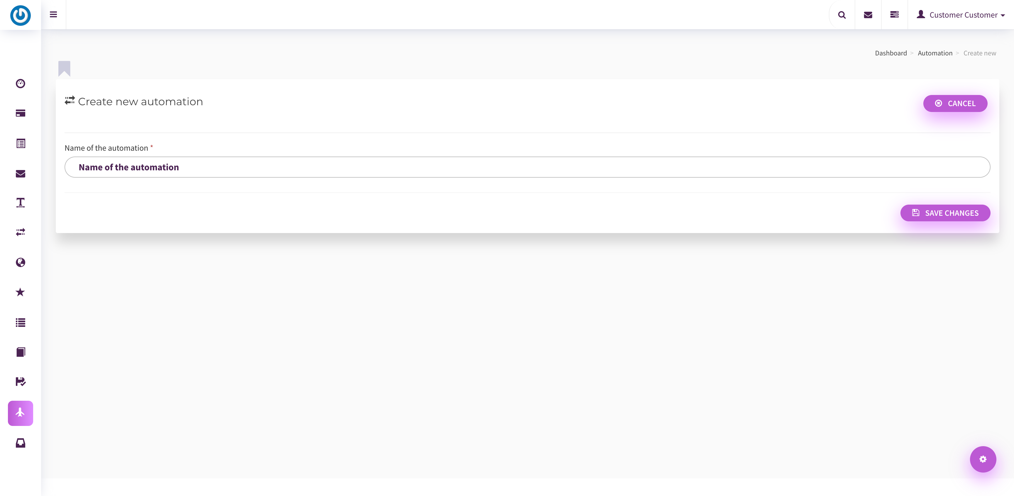The height and width of the screenshot is (496, 1014).
Task: Go to Dashboard breadcrumb link
Action: (891, 53)
